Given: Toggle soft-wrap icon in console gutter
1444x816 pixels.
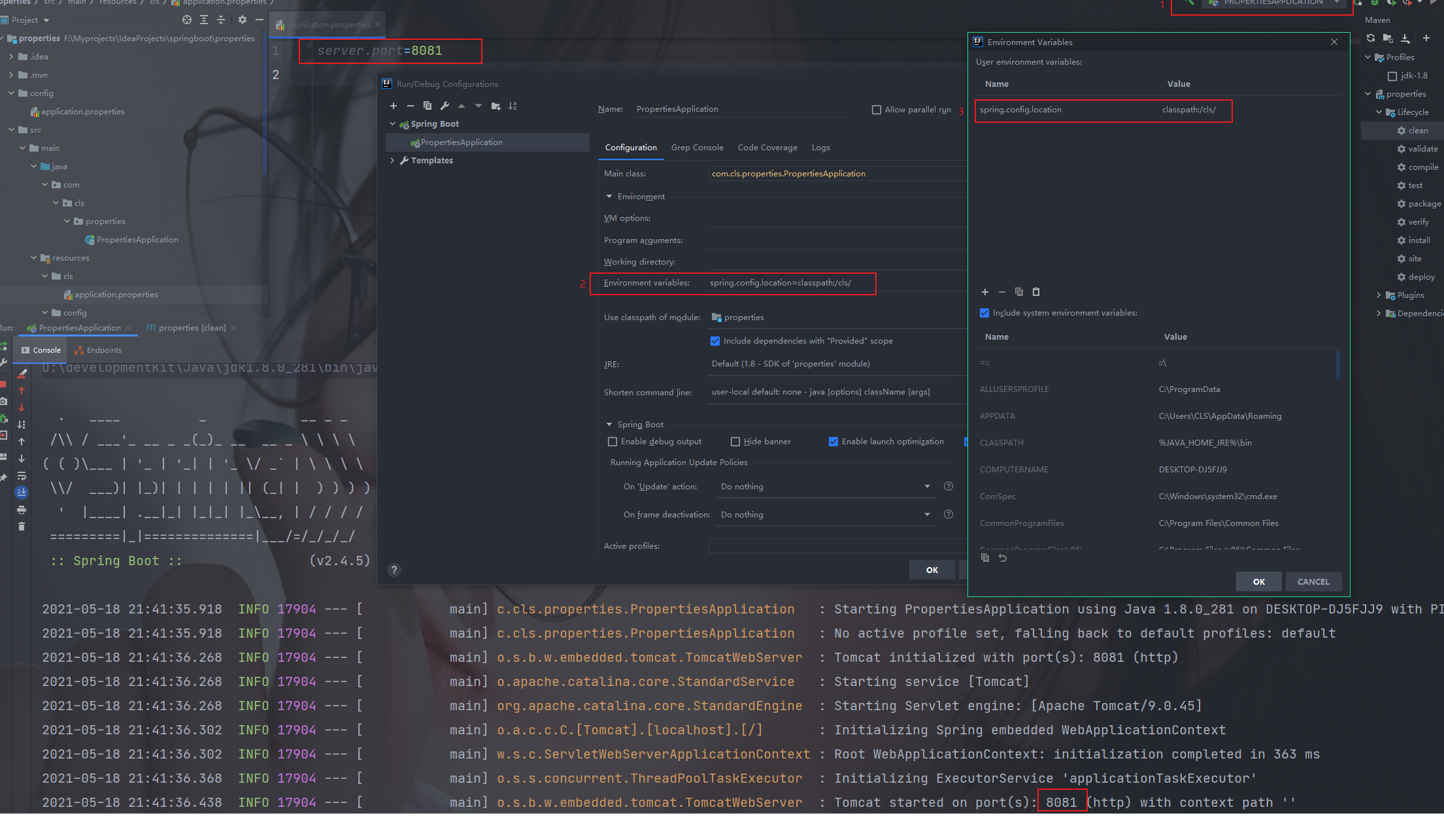Looking at the screenshot, I should coord(22,476).
